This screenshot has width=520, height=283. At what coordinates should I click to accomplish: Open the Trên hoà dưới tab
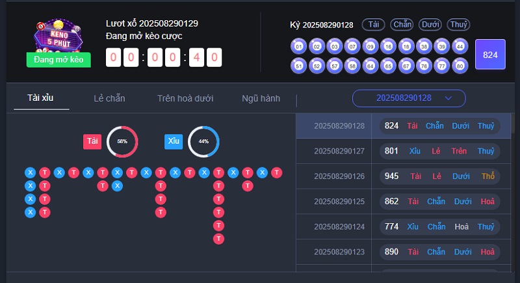(185, 98)
